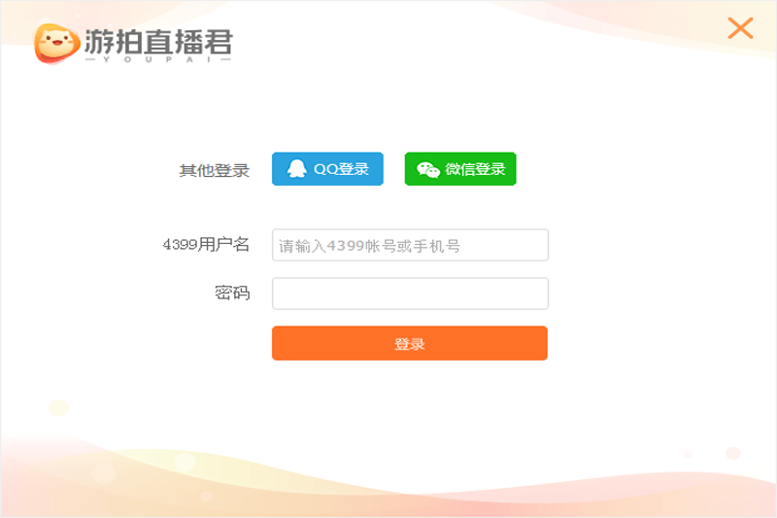Screen dimensions: 777x518
Task: Focus the 密码 password field
Action: [410, 294]
